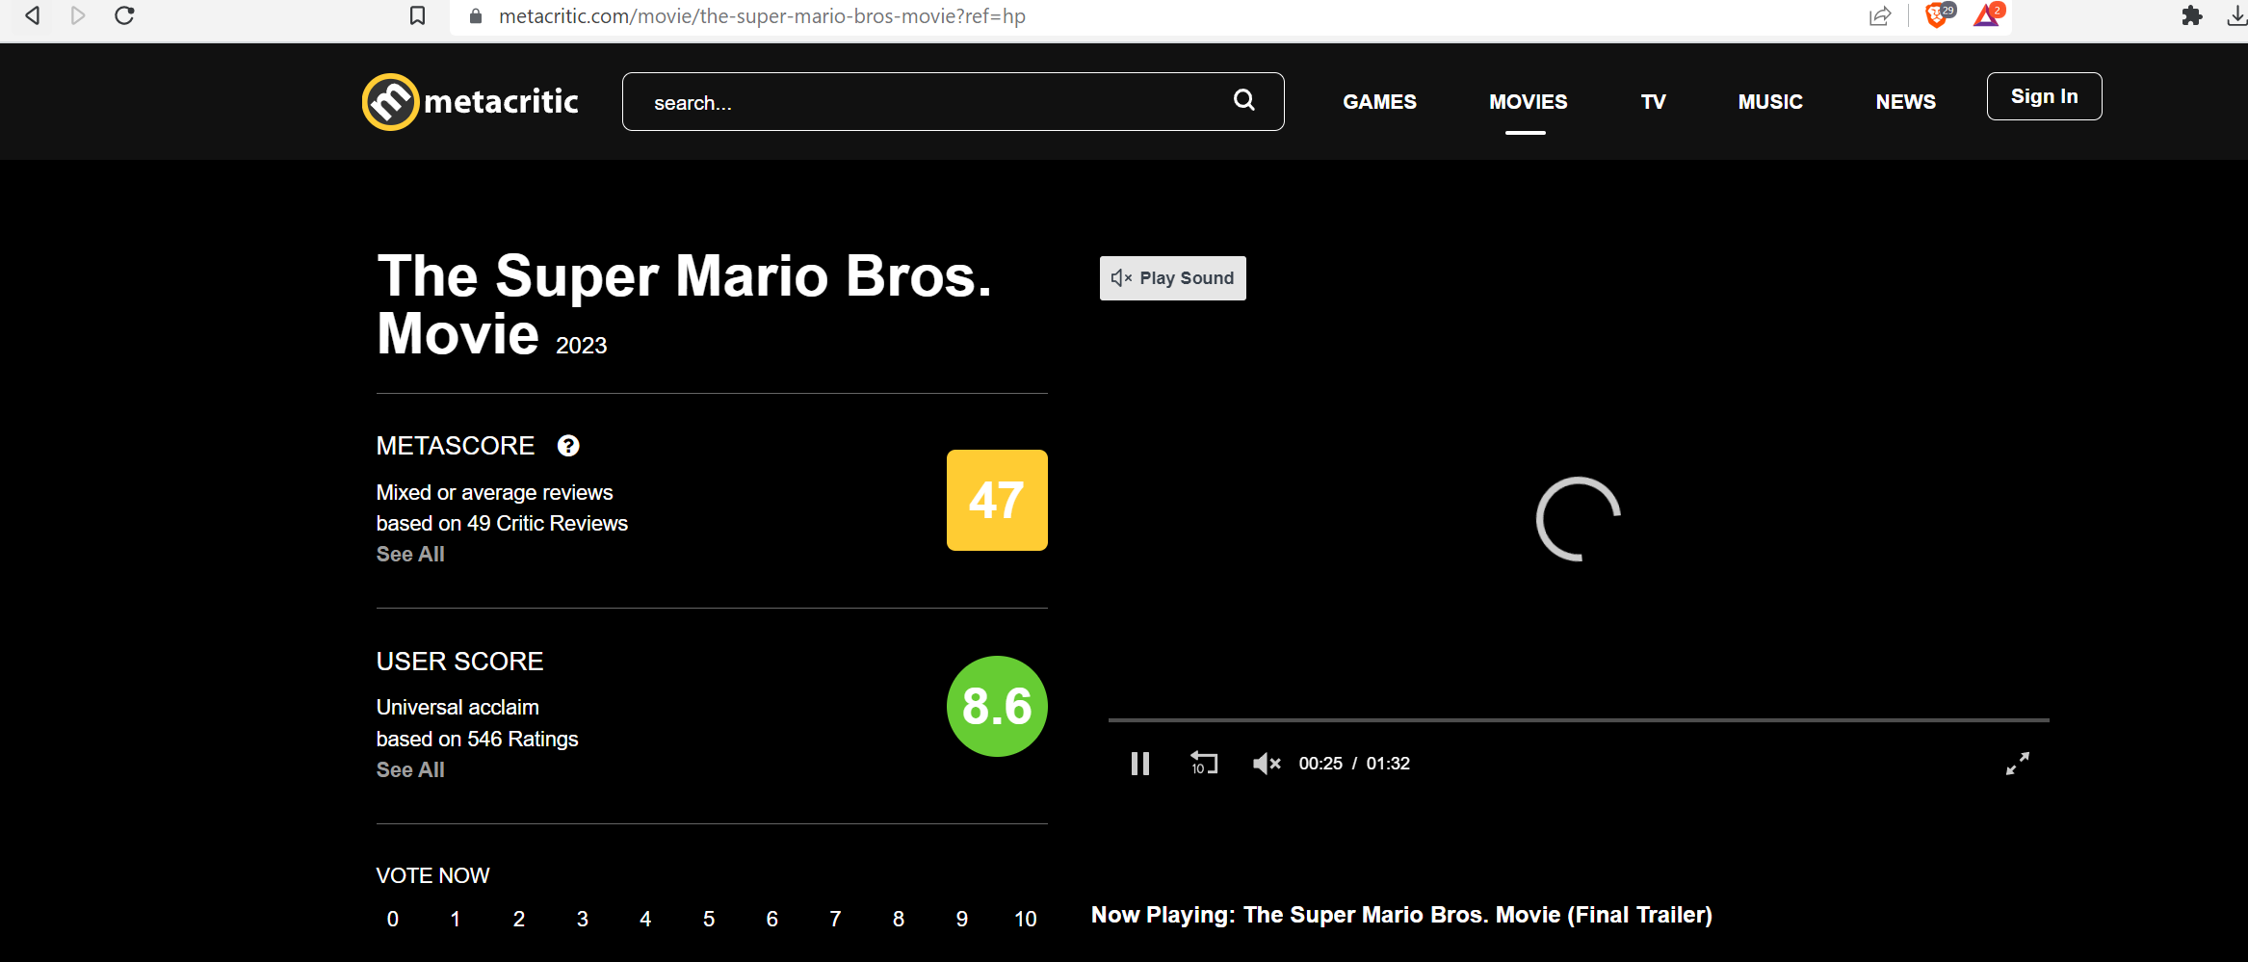Reload the page
Screen dimensions: 2248x962
(124, 15)
